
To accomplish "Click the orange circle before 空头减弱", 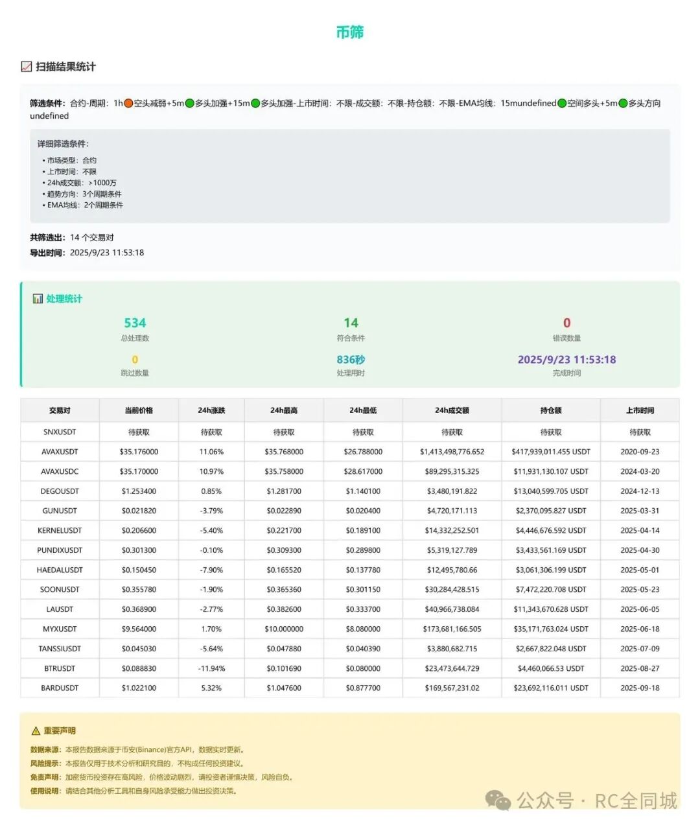I will point(128,103).
